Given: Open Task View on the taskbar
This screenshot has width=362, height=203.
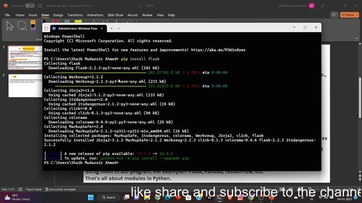Looking at the screenshot, I should 126,197.
